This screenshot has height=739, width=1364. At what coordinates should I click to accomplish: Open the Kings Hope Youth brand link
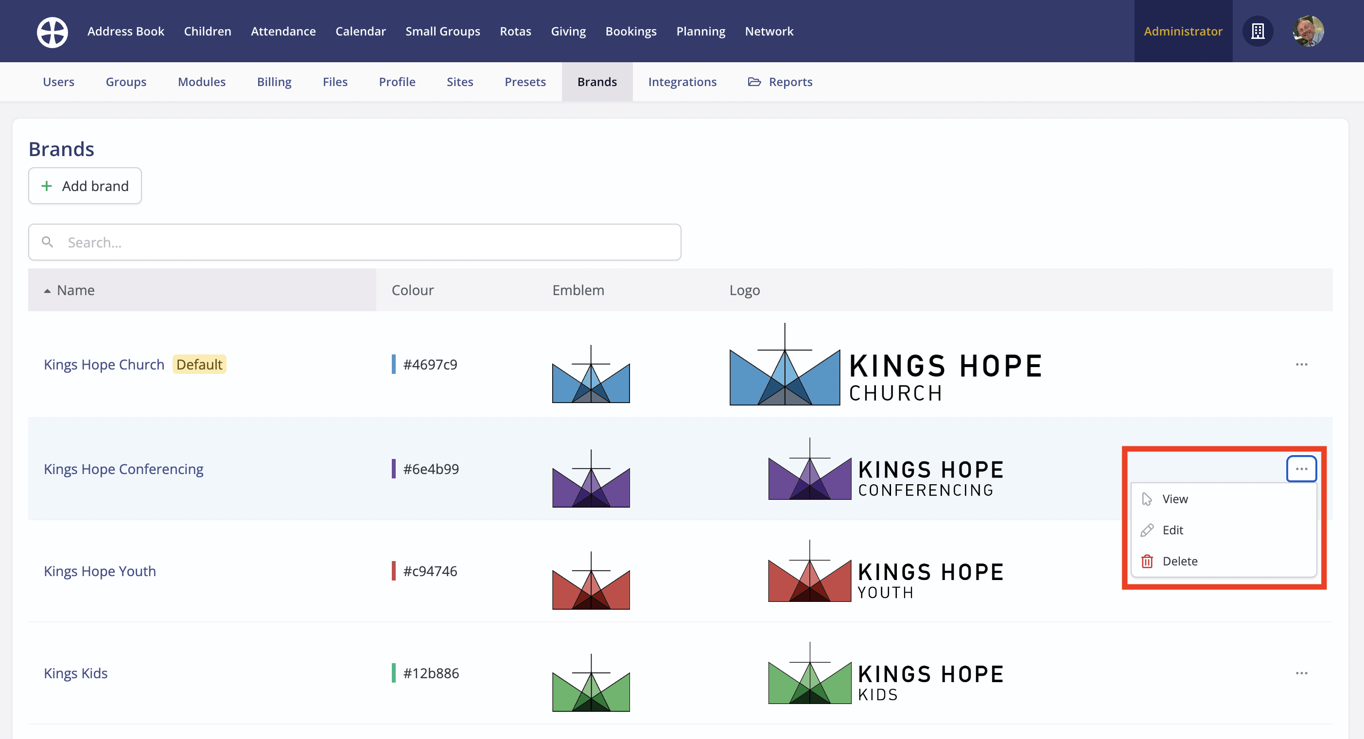(100, 571)
